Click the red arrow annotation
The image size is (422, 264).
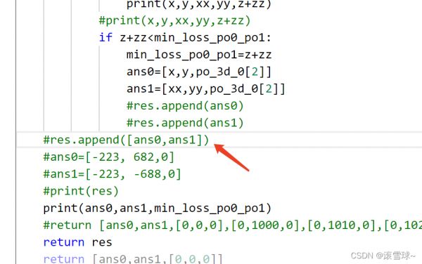tap(231, 157)
